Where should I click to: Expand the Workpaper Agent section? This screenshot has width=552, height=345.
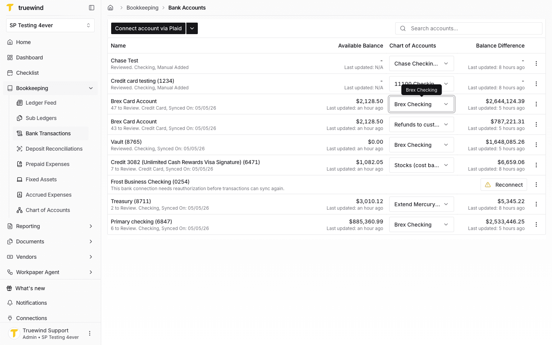pos(50,272)
